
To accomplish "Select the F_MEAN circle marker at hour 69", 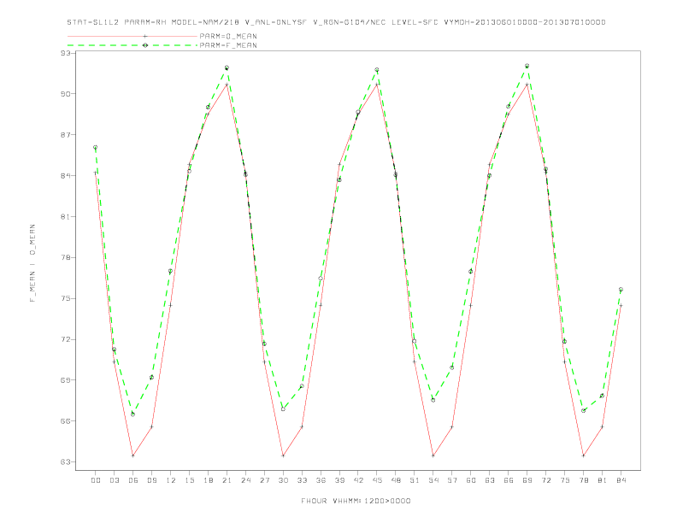I will click(x=527, y=66).
